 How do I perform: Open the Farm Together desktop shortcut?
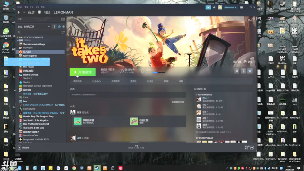click(271, 130)
